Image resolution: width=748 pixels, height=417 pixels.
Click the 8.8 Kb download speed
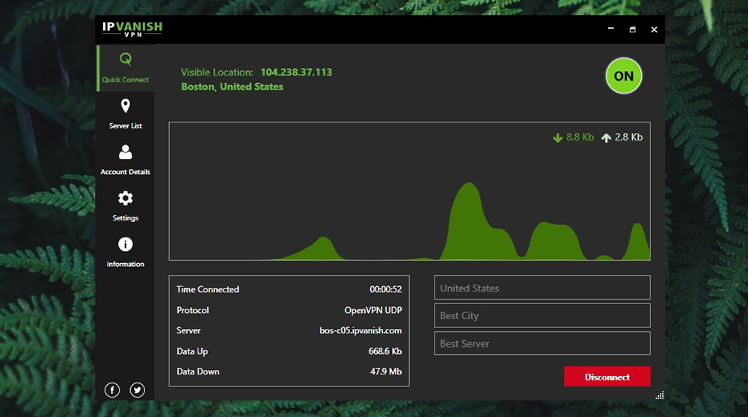pyautogui.click(x=580, y=138)
